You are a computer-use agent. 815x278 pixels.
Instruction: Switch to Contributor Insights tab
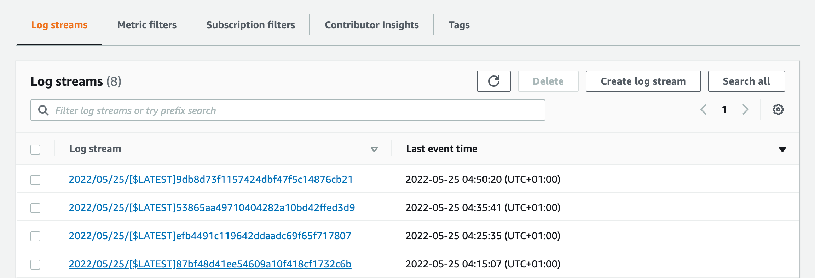coord(371,25)
